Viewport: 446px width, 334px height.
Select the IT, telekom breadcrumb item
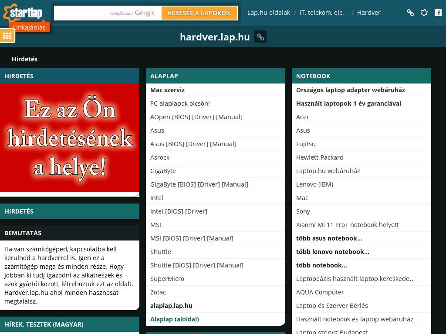[x=323, y=13]
